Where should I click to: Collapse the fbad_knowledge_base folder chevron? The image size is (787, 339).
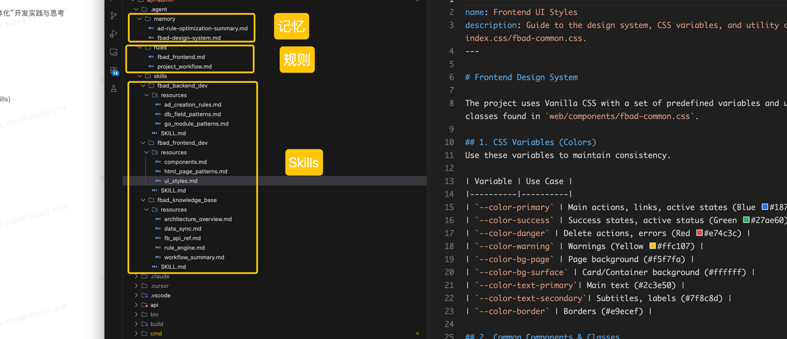point(143,200)
